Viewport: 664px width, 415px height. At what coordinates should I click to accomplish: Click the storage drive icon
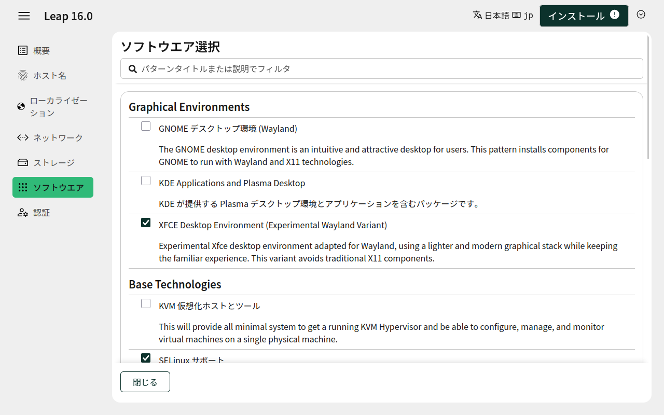coord(23,162)
